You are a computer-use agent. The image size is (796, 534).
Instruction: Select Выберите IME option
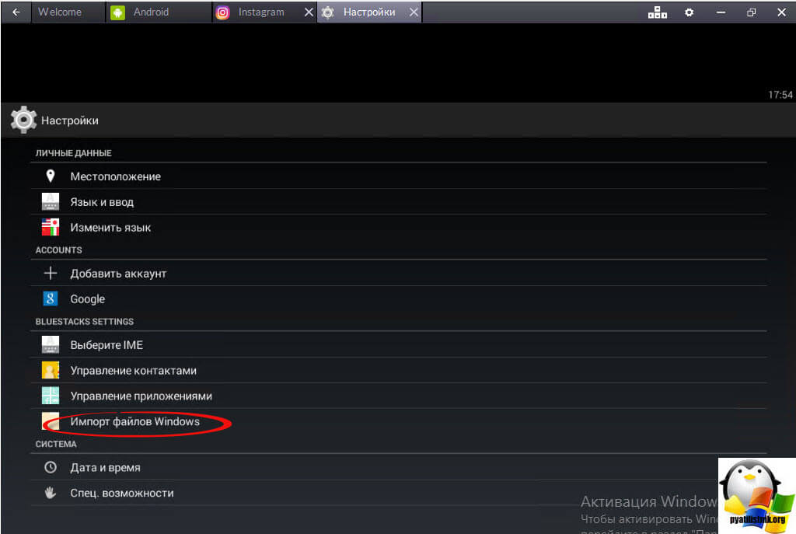tap(106, 345)
